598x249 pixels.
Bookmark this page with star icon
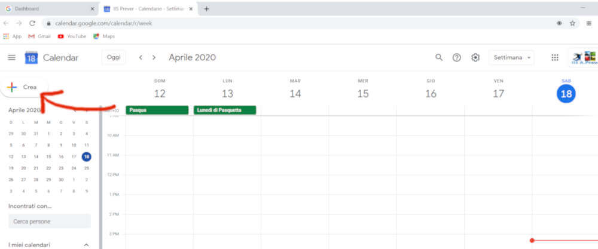pyautogui.click(x=572, y=23)
